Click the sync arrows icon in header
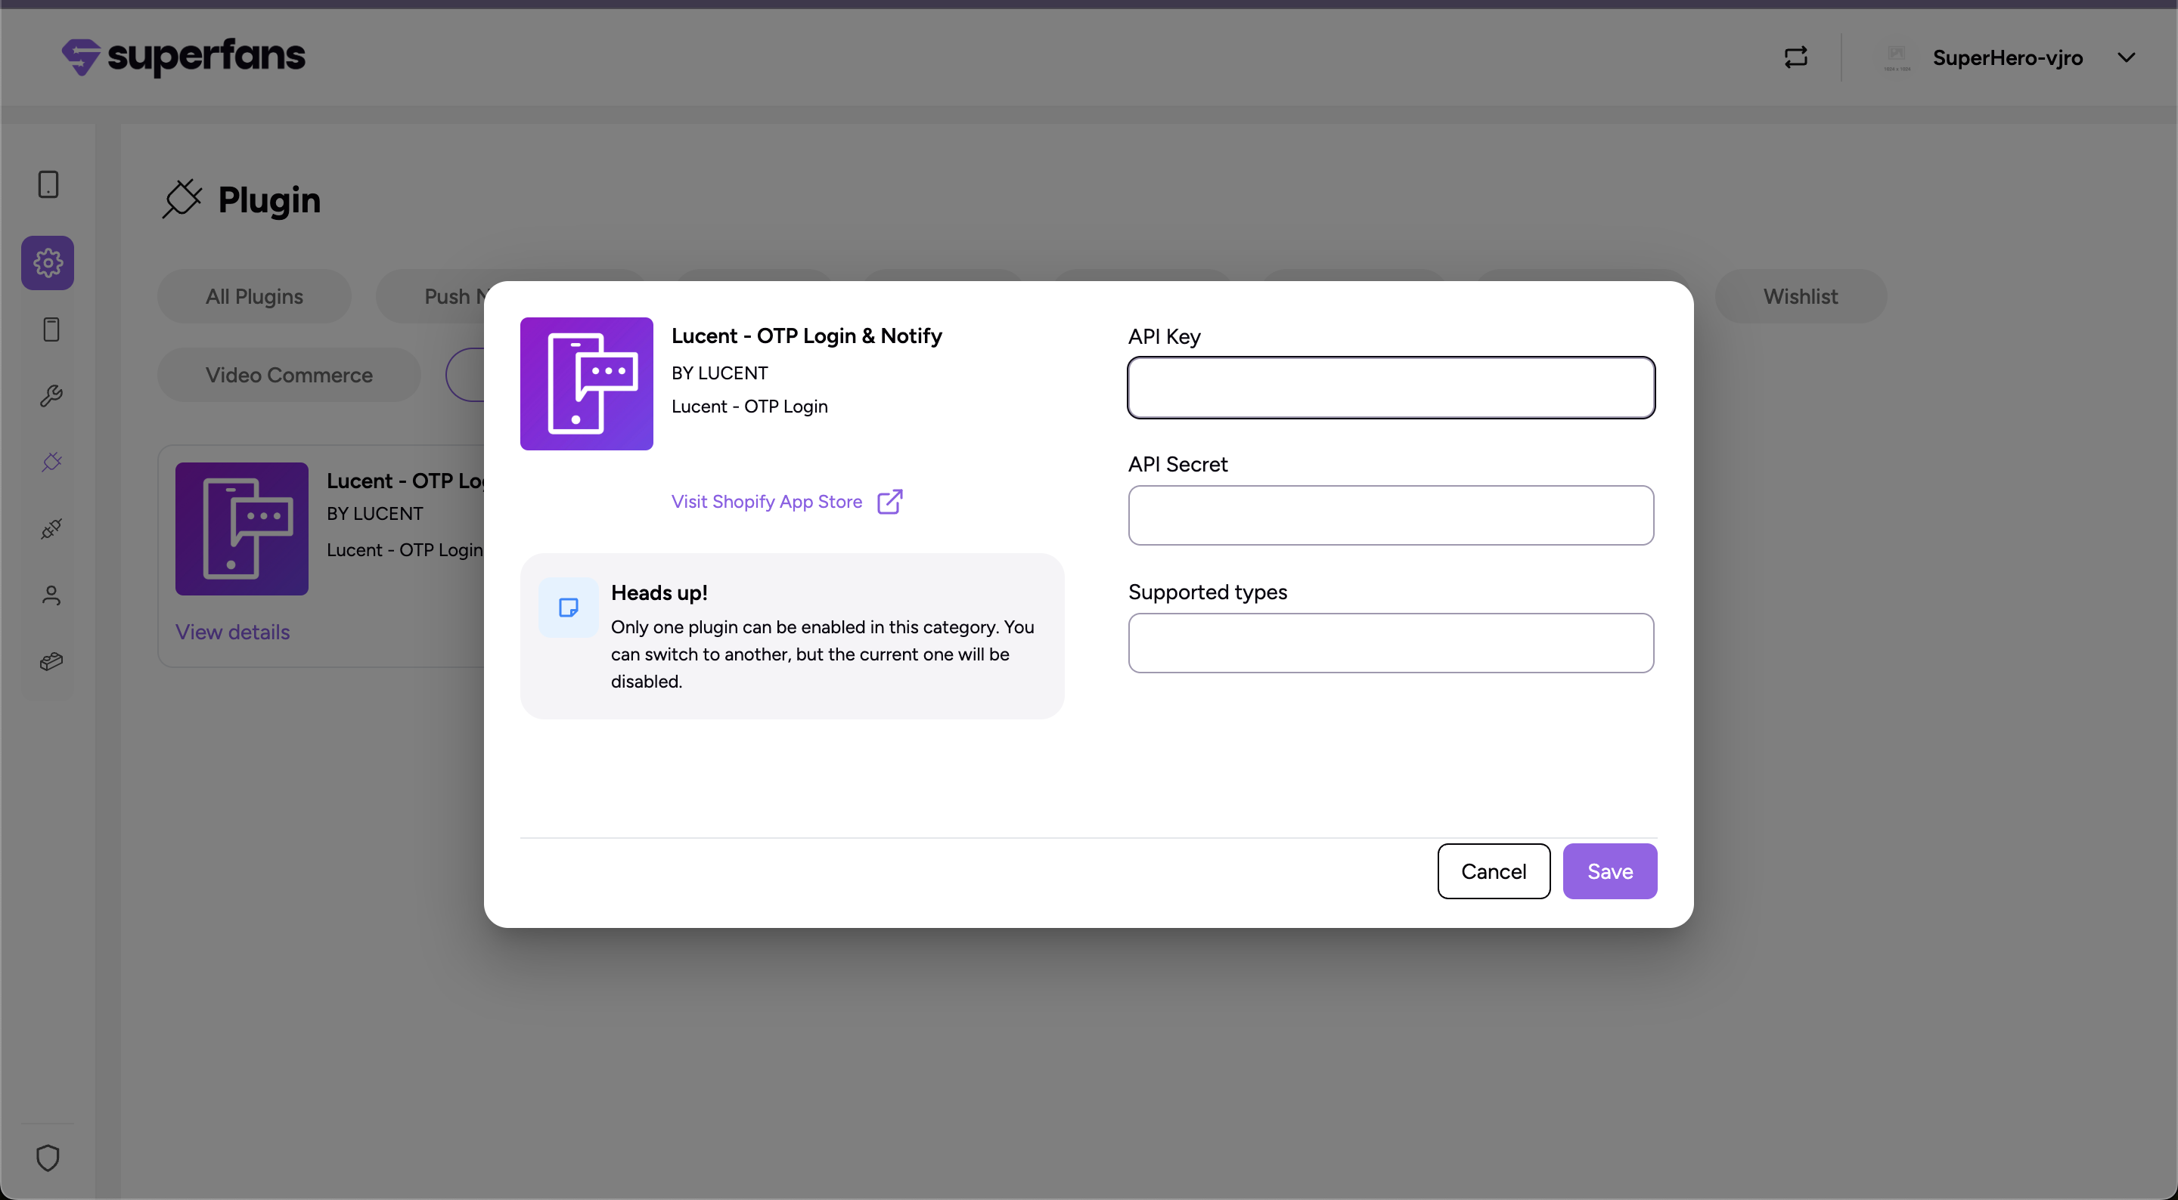Viewport: 2178px width, 1200px height. point(1795,57)
